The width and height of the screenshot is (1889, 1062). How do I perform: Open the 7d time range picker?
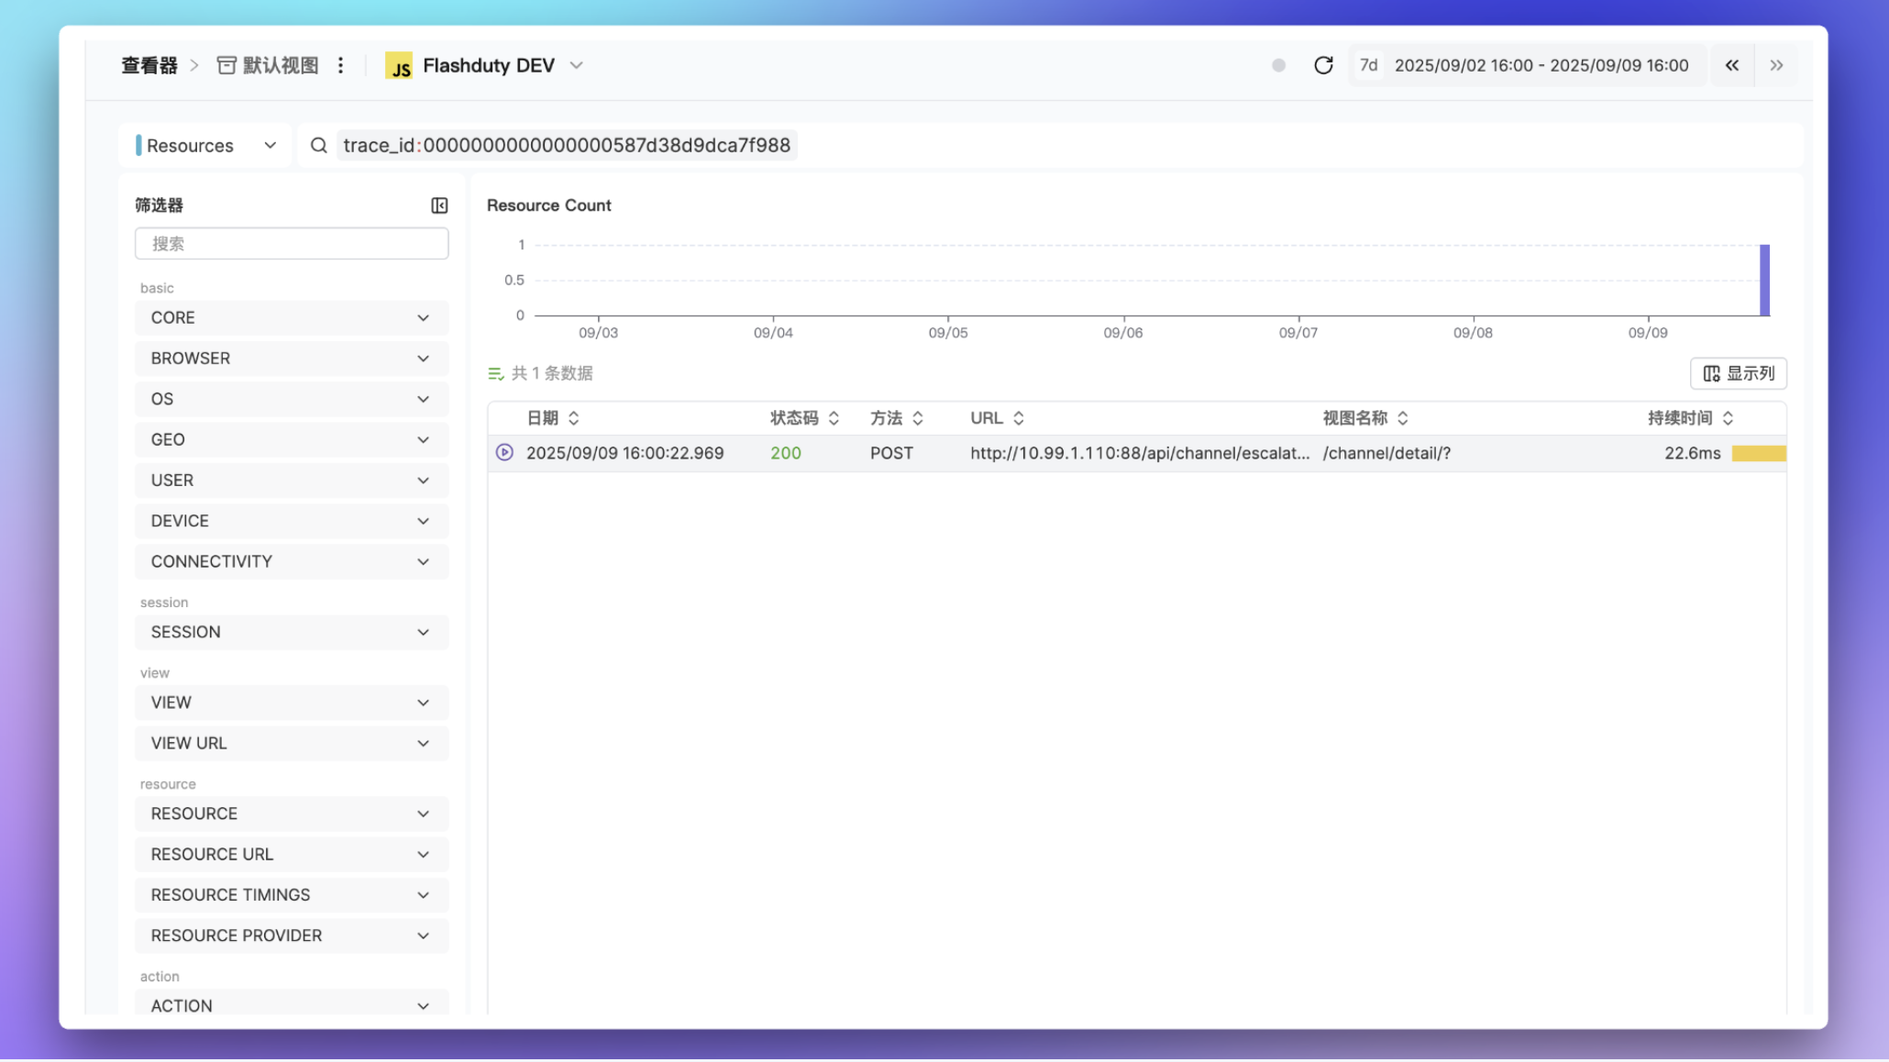(1368, 65)
